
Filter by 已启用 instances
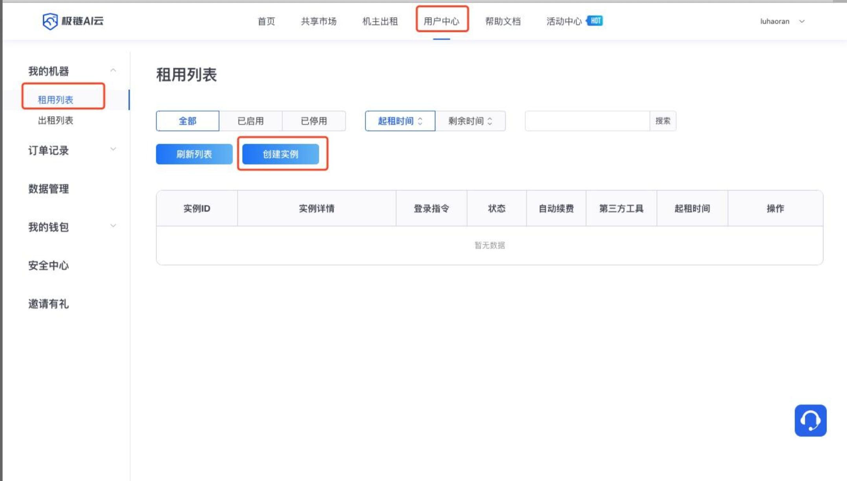tap(250, 121)
